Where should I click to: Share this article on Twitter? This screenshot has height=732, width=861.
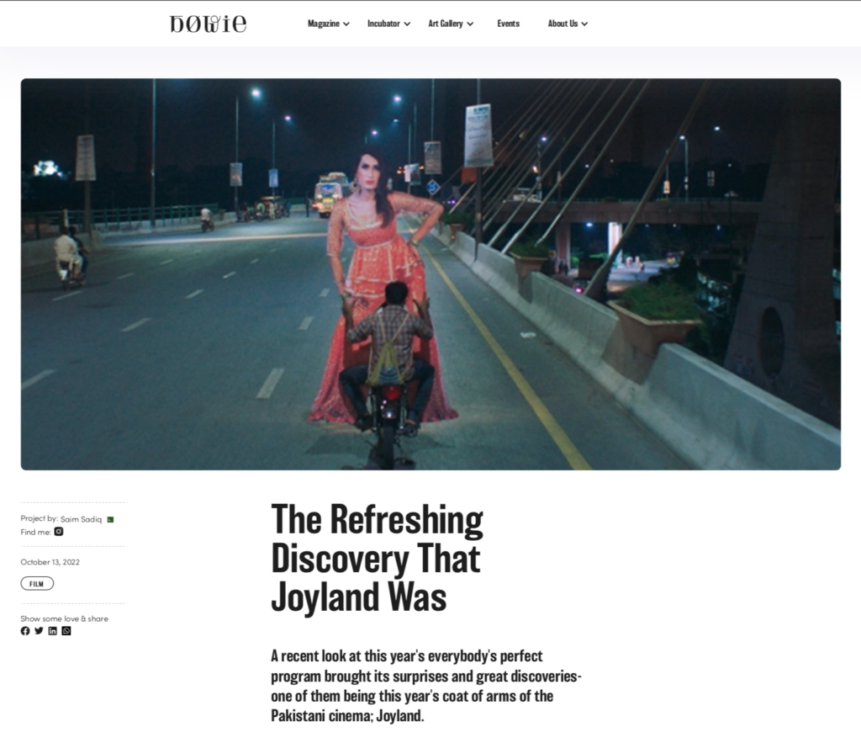[x=39, y=631]
